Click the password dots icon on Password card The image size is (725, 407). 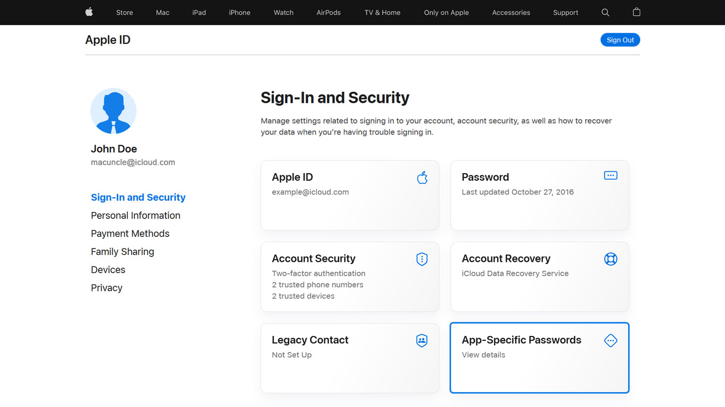610,175
